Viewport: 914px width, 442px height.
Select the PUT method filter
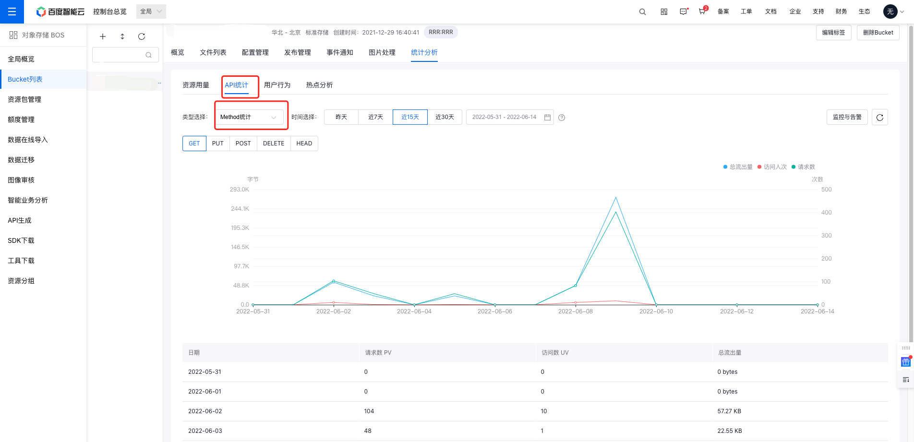(x=218, y=143)
